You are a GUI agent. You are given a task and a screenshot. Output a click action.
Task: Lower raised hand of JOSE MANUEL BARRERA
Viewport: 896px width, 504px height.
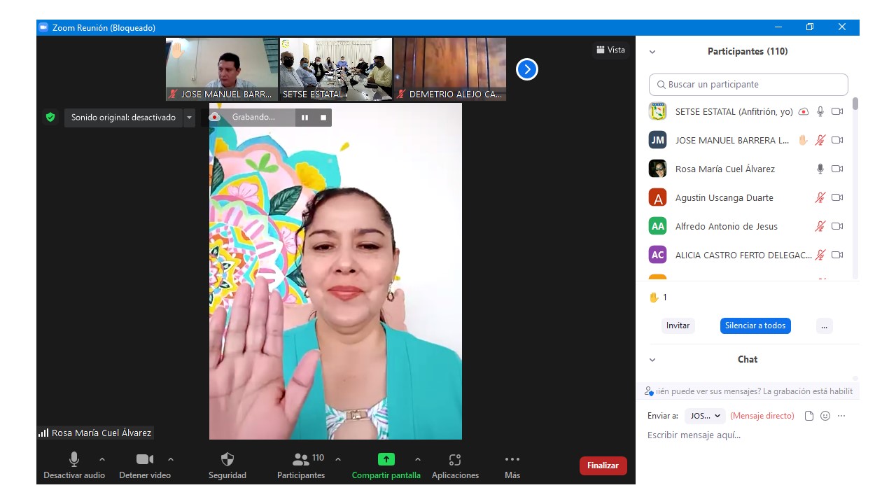tap(804, 140)
